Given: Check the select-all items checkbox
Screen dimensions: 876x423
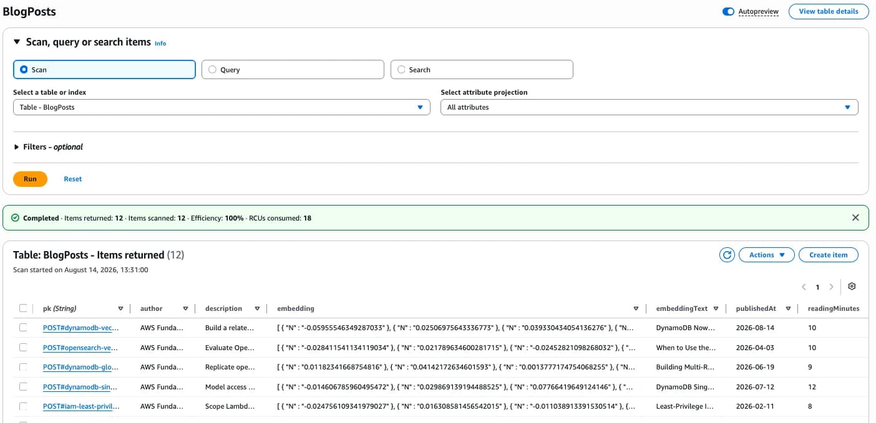Looking at the screenshot, I should pos(23,308).
